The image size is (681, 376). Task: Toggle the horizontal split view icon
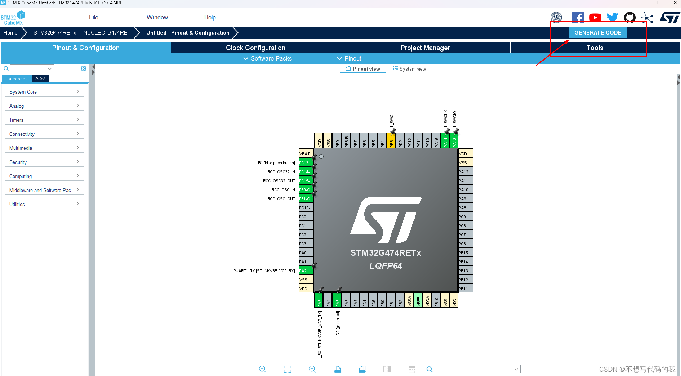click(412, 369)
